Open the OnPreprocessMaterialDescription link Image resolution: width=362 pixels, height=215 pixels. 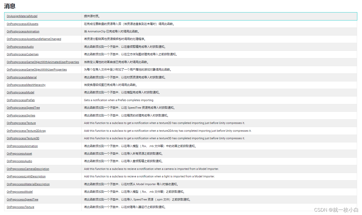[x=28, y=184]
